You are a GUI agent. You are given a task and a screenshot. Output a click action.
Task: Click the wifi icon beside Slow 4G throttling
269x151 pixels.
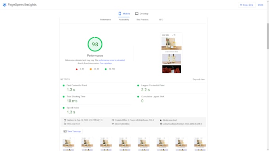113,124
